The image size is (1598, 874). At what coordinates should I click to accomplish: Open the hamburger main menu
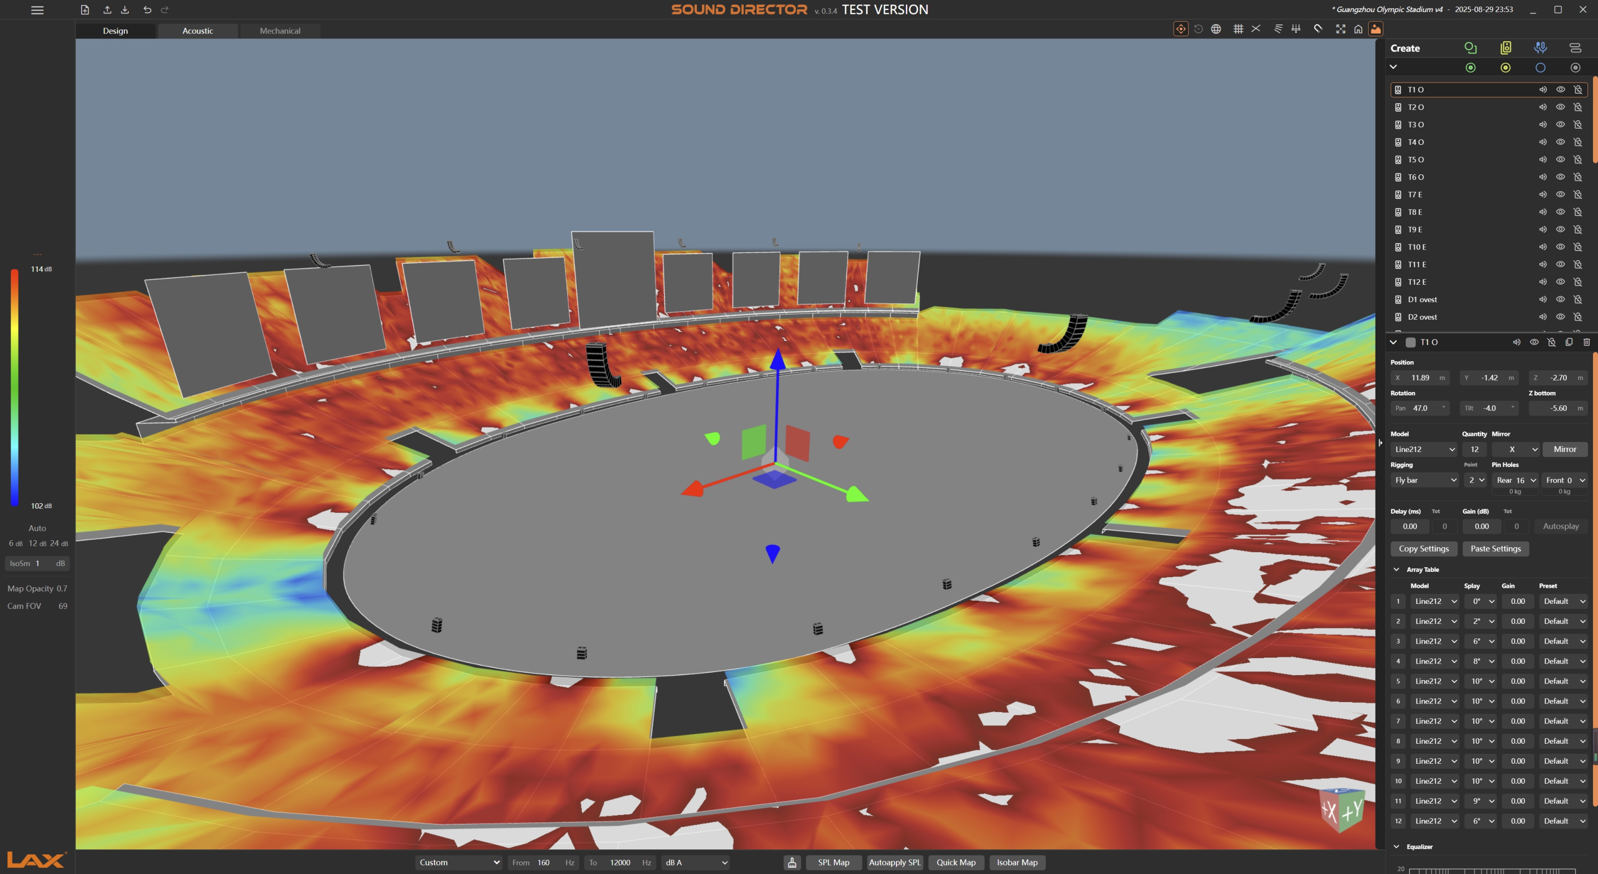coord(37,10)
